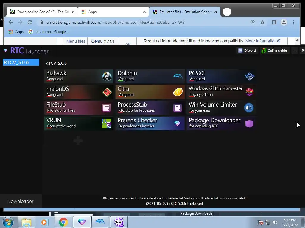Click the network icon in system tray
305x228 pixels.
(268, 222)
